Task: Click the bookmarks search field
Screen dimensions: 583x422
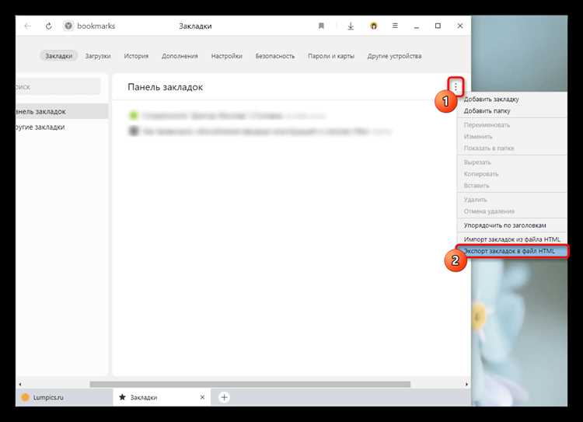Action: pyautogui.click(x=58, y=87)
